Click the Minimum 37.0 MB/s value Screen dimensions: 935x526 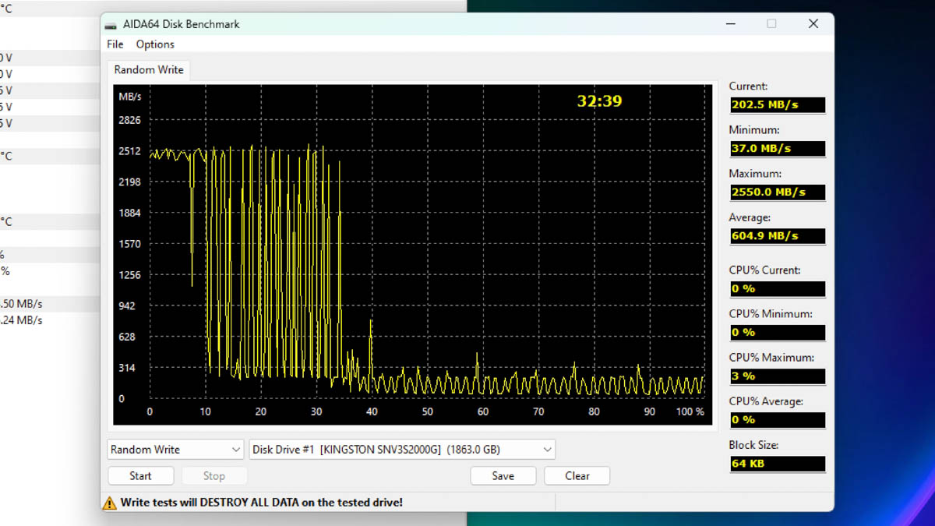tap(777, 148)
